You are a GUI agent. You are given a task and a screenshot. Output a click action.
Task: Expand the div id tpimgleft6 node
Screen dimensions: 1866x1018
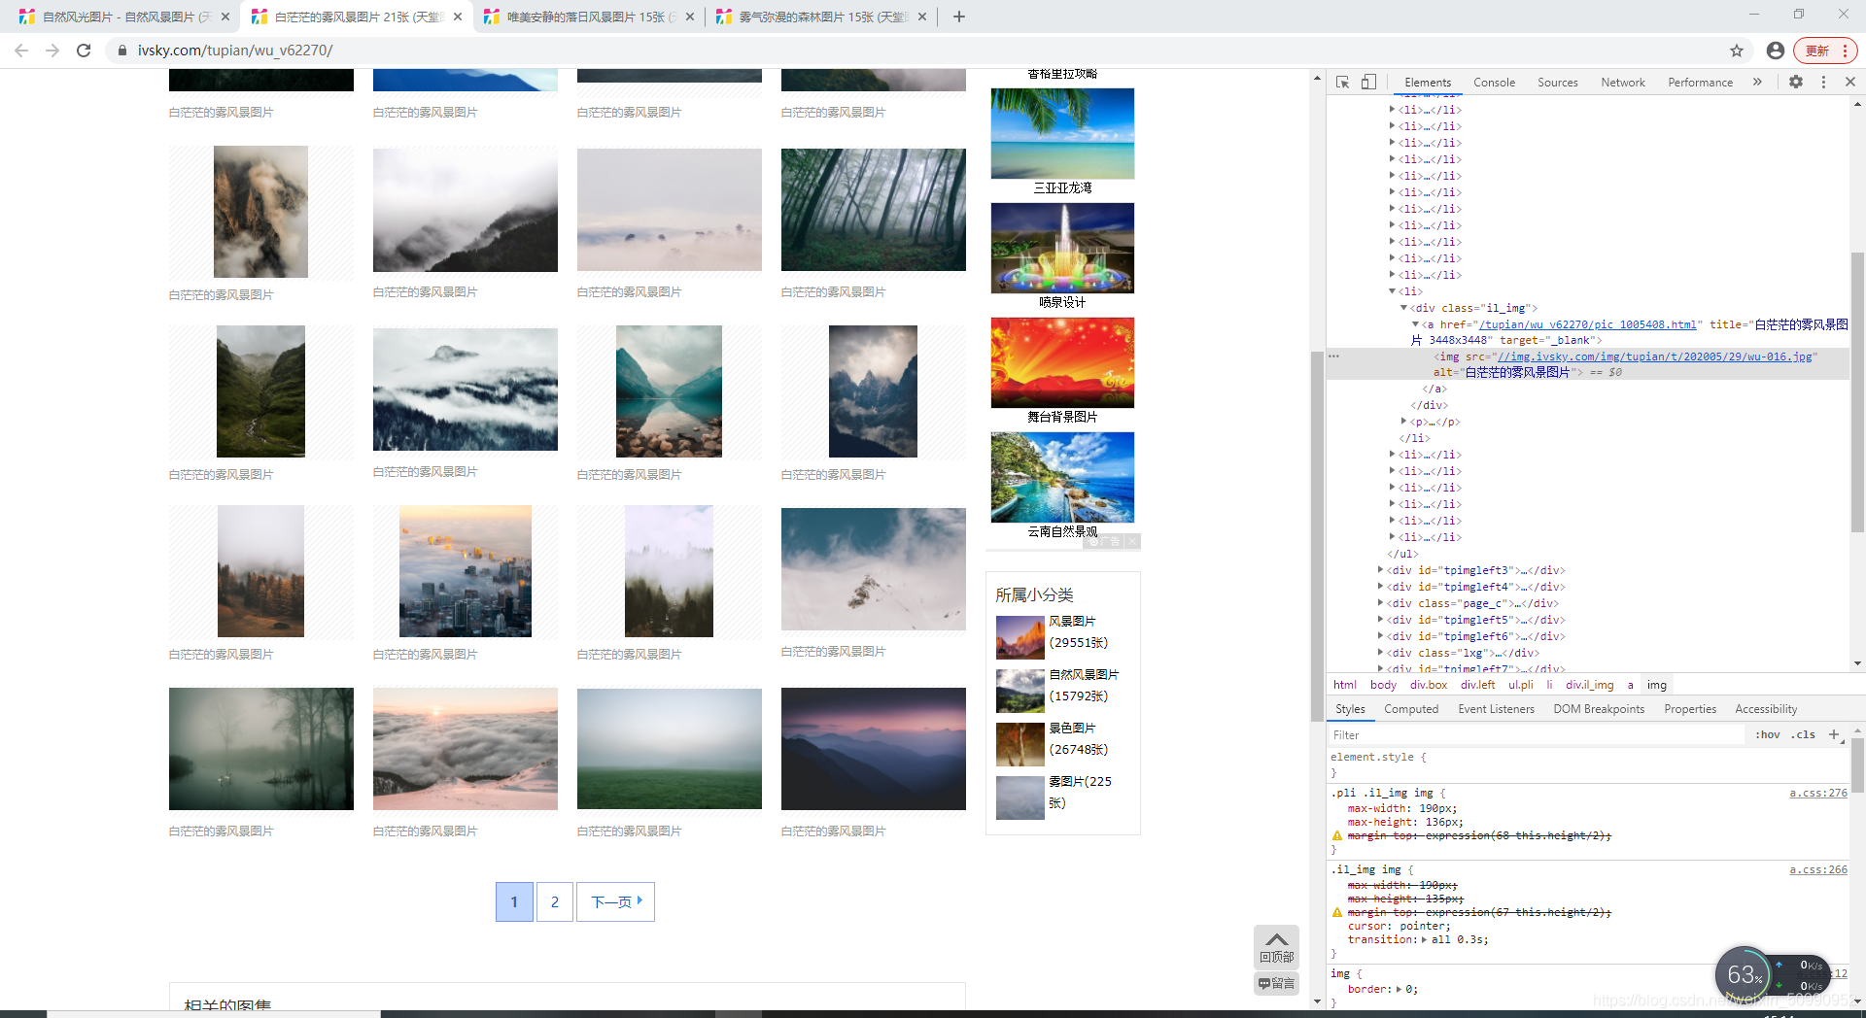(x=1380, y=636)
